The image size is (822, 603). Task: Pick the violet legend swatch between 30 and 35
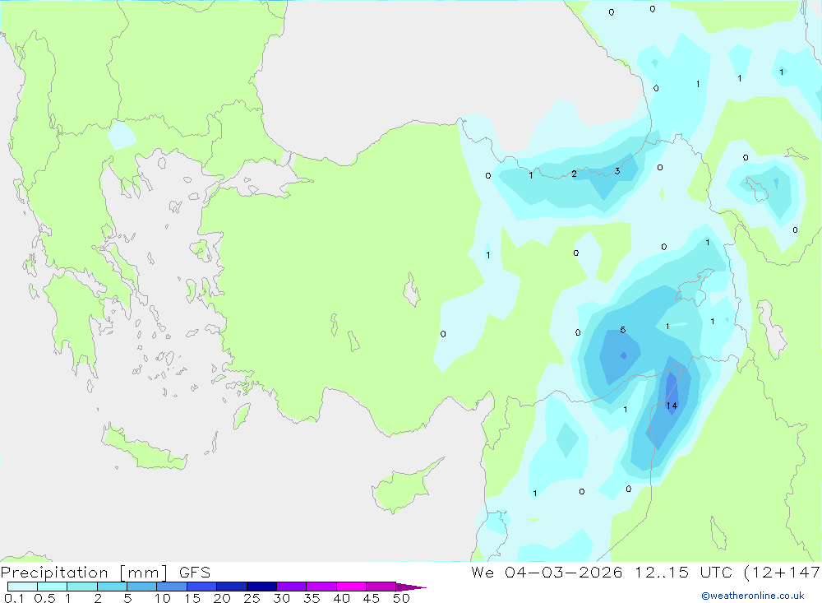tap(292, 587)
